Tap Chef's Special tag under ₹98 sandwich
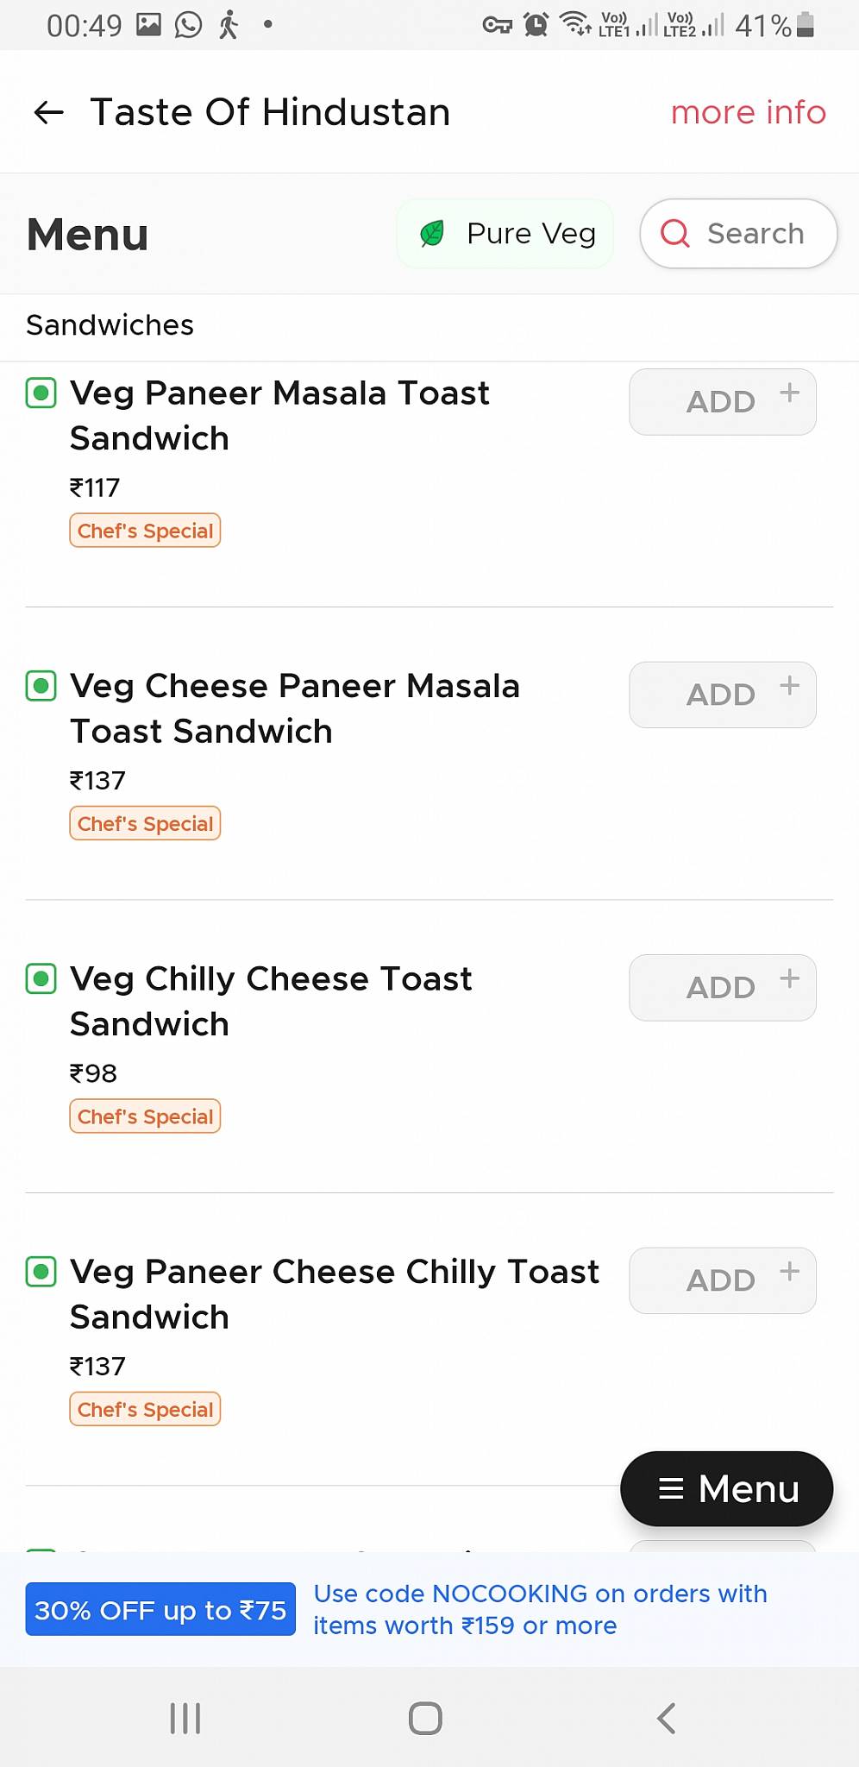859x1767 pixels. [x=145, y=1116]
